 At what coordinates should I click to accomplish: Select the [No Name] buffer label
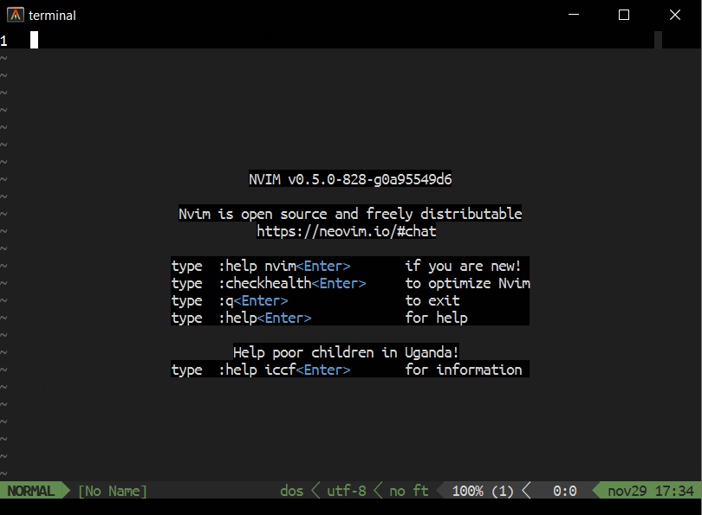(111, 490)
